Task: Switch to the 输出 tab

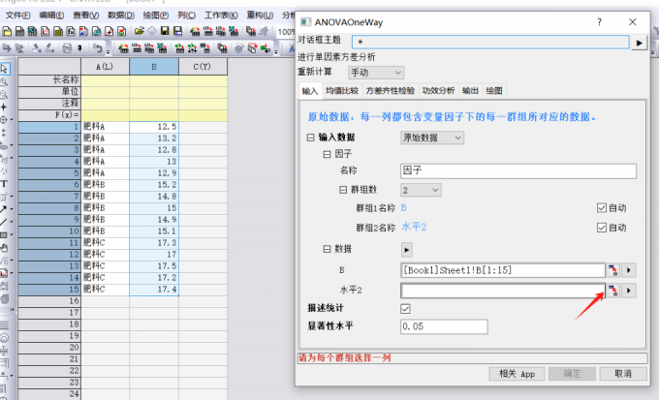Action: [x=470, y=91]
